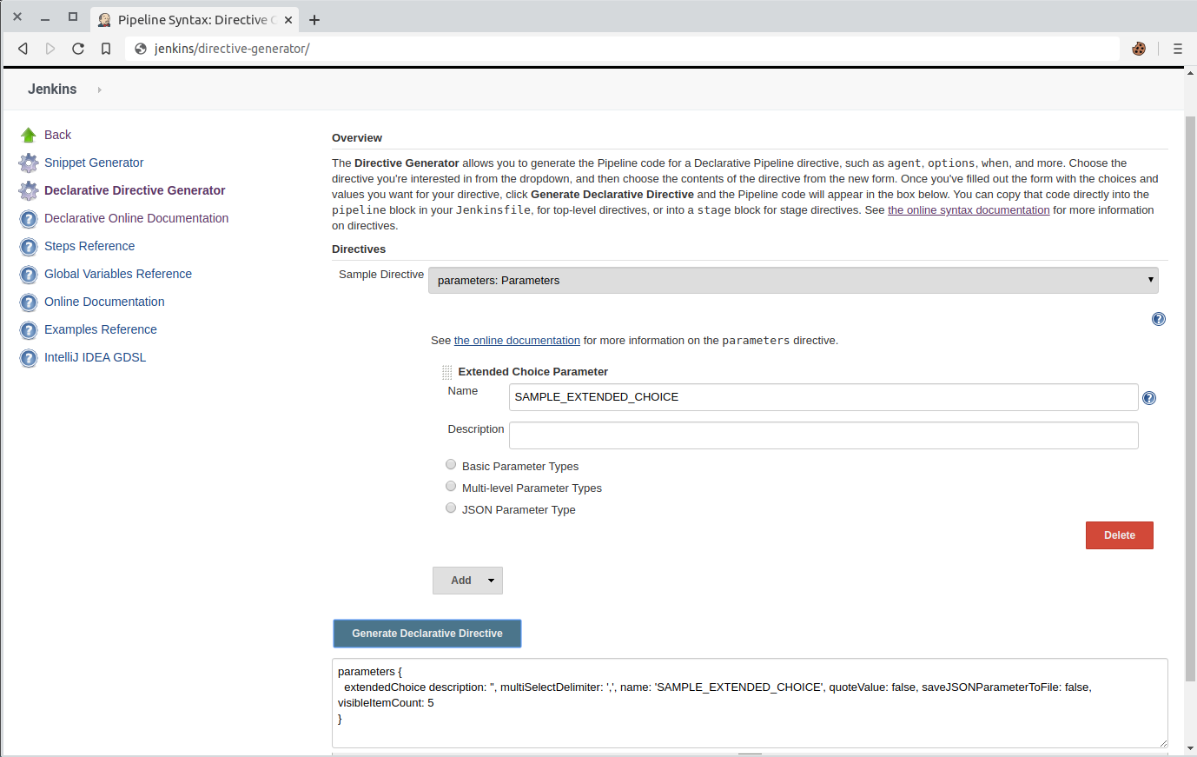Follow 'the online syntax documentation' link
The height and width of the screenshot is (757, 1197).
[x=969, y=210]
